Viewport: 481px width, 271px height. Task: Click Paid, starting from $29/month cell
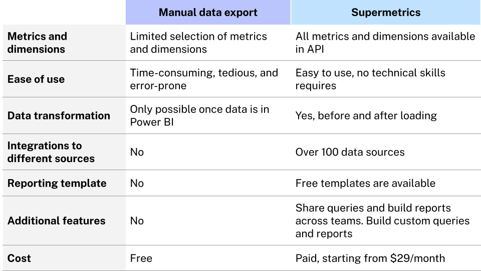(370, 258)
